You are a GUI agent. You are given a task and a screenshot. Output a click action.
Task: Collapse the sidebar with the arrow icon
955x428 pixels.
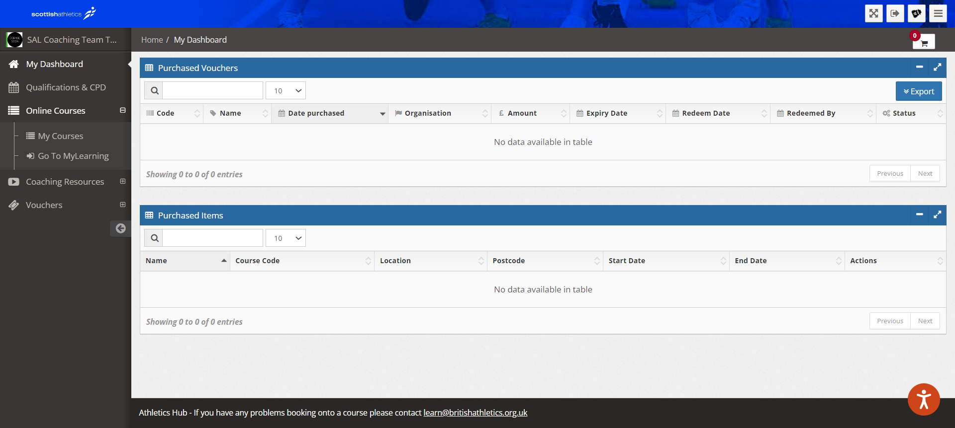tap(120, 228)
